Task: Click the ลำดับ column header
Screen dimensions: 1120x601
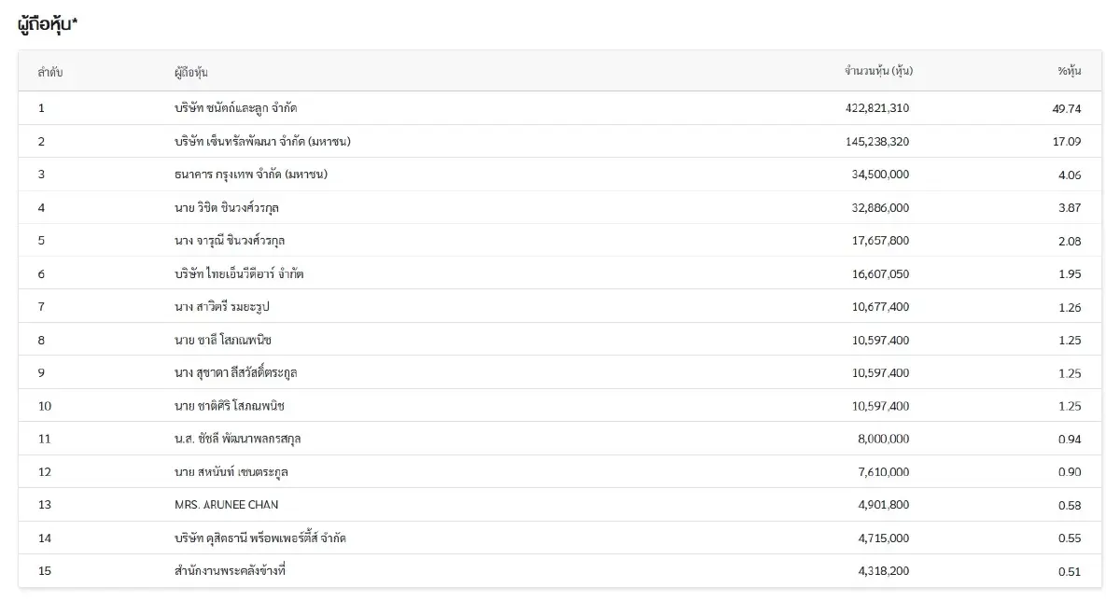Action: 50,72
